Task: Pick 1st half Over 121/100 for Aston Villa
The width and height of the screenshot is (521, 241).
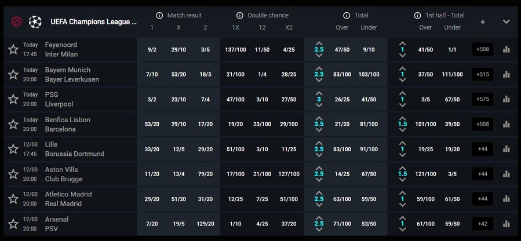Action: click(x=425, y=174)
